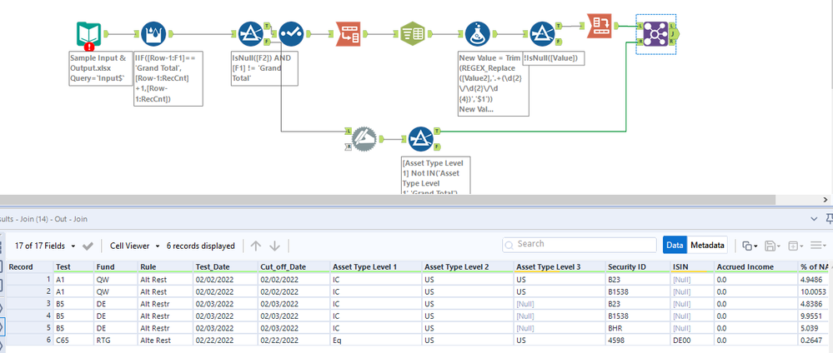Click the Join tool at workflow end

655,33
